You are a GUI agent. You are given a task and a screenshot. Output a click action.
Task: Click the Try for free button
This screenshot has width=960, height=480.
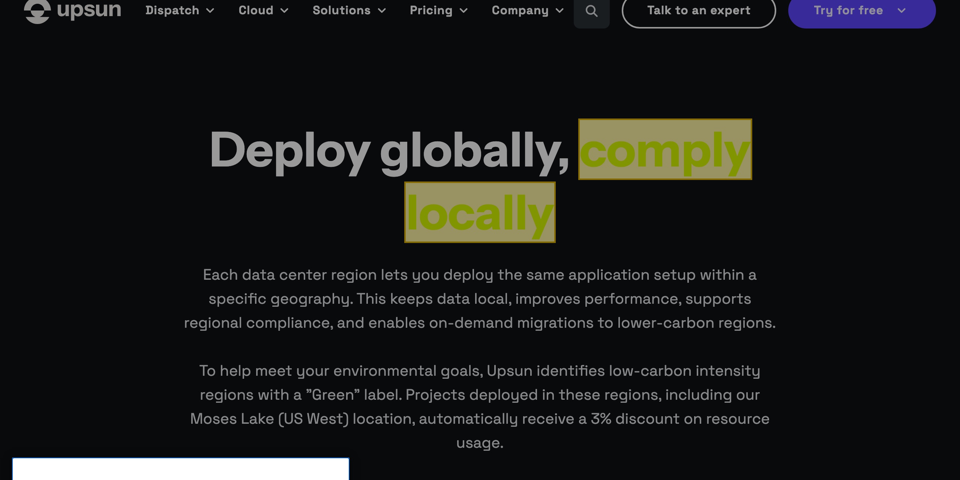(x=862, y=11)
